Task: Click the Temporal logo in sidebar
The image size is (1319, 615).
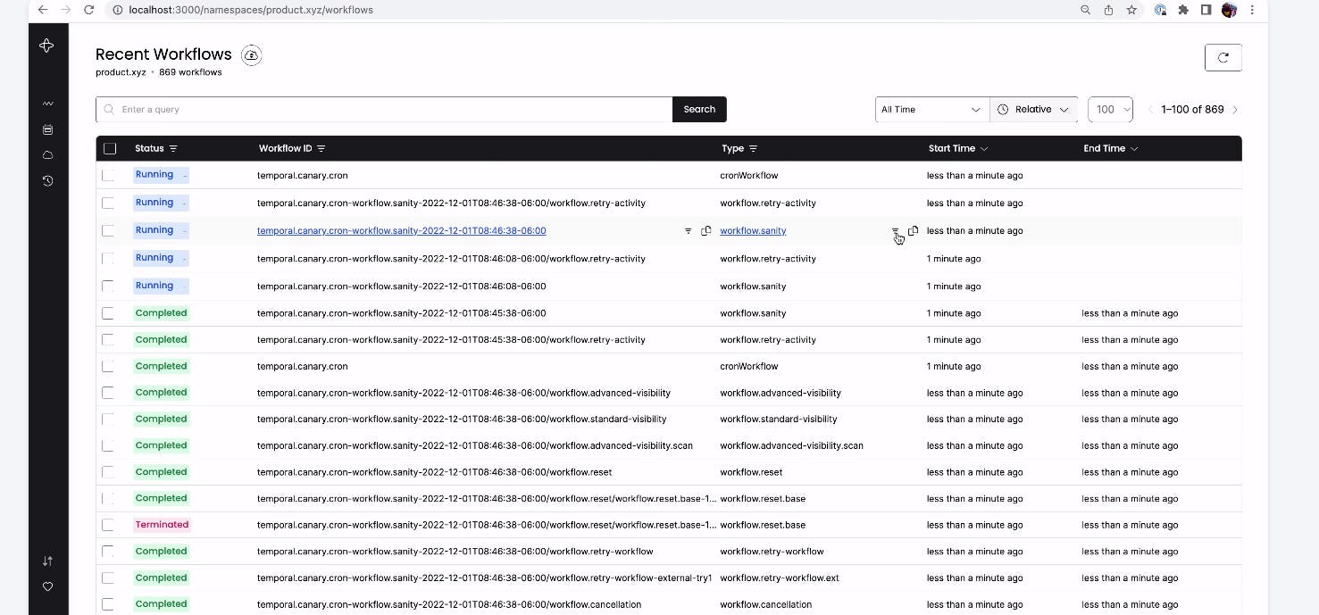Action: coord(47,46)
